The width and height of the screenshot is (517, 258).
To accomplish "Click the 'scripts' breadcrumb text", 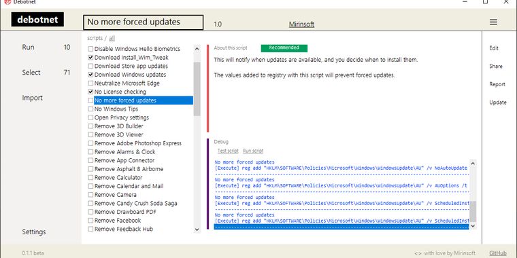I will (95, 38).
